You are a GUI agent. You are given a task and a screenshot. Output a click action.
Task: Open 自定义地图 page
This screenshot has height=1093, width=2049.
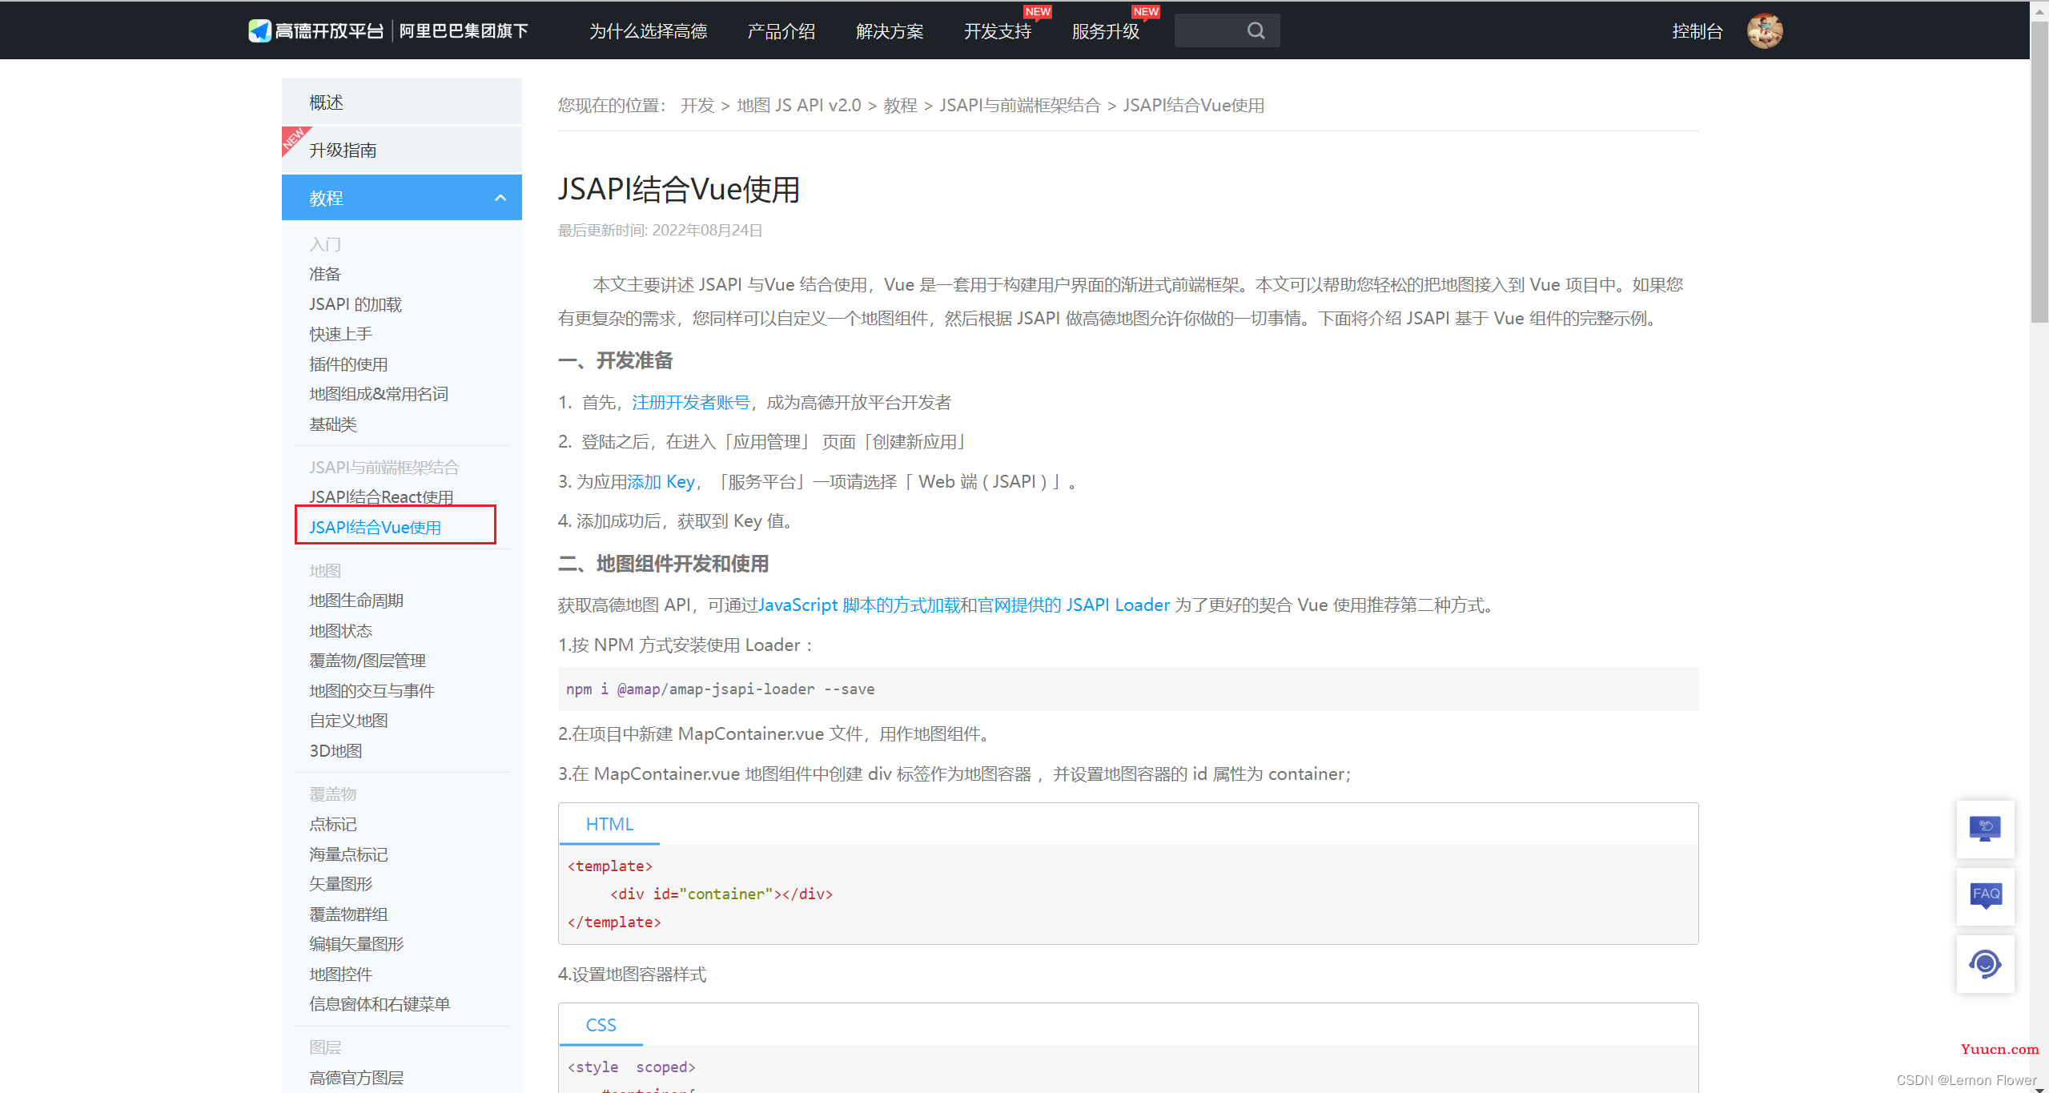(348, 721)
